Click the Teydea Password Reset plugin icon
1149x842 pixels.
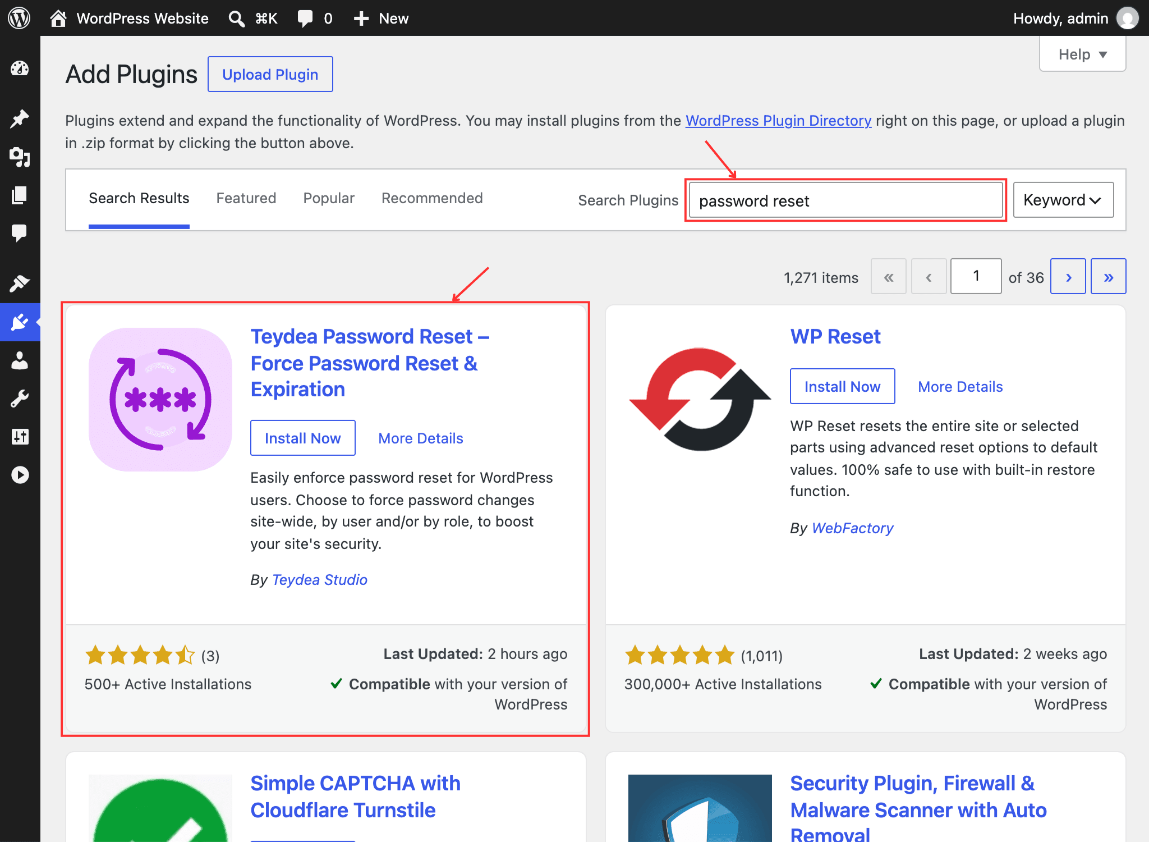click(160, 400)
